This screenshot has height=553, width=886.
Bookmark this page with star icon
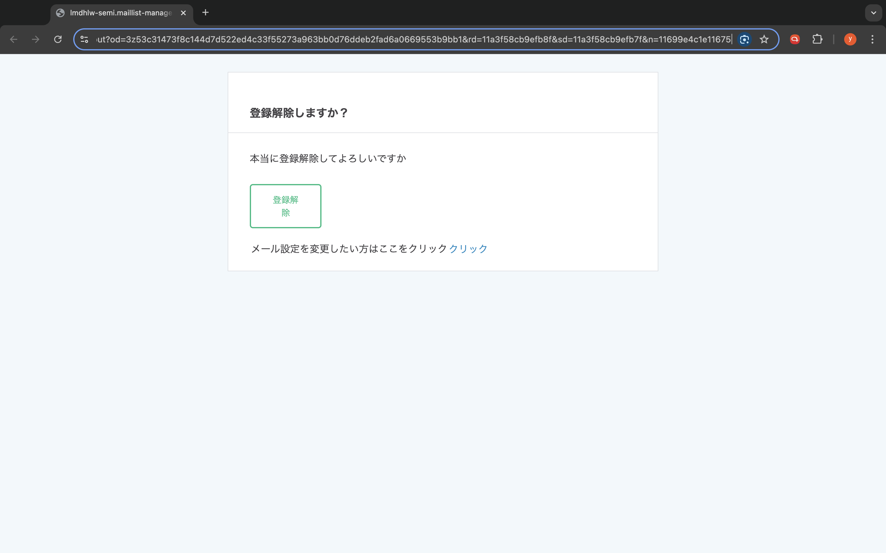tap(764, 40)
